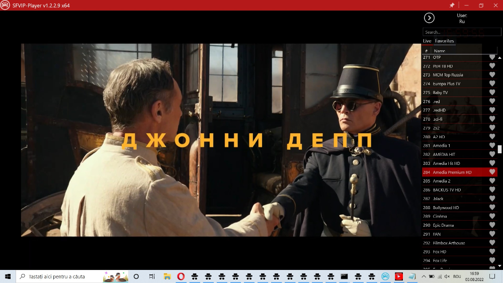Click the heart icon for AMEDIA HIT
This screenshot has width=503, height=283.
(x=492, y=154)
